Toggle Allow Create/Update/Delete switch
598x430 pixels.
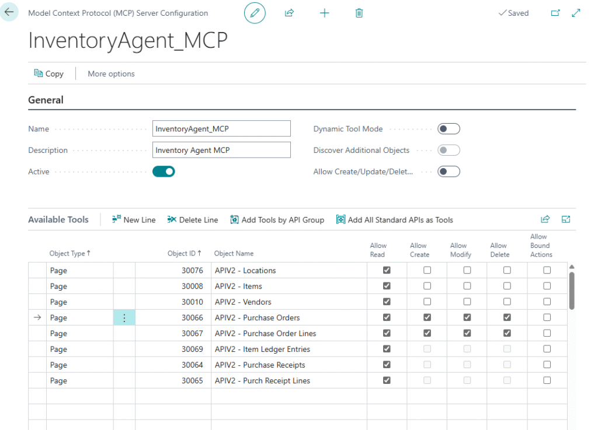448,172
